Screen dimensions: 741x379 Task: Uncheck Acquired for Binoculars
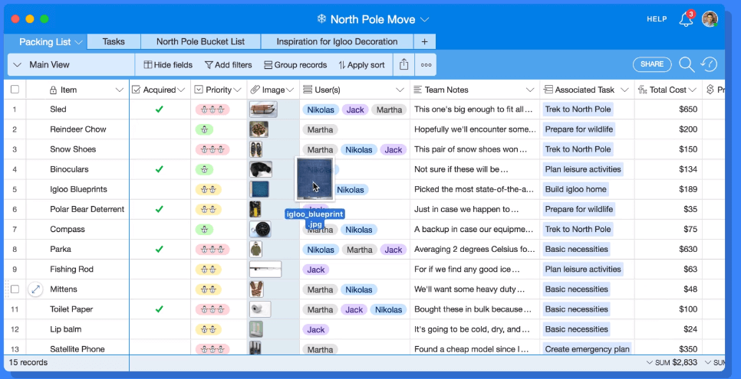(x=160, y=169)
